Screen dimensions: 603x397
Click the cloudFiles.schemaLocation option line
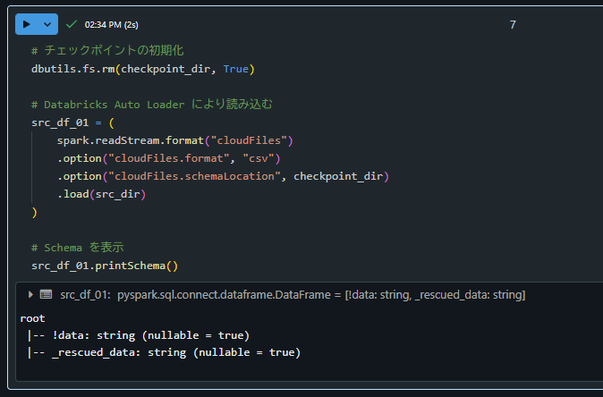pos(223,176)
